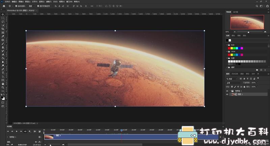Select the Move tool in toolbox

(3, 14)
